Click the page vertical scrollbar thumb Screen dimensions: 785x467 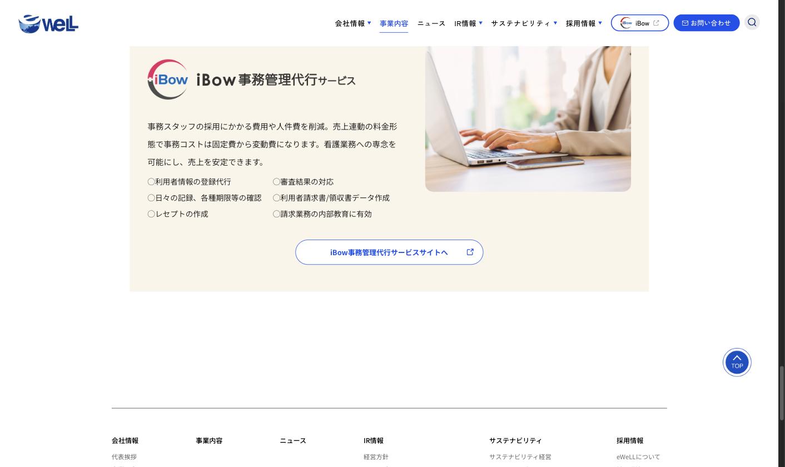[781, 393]
